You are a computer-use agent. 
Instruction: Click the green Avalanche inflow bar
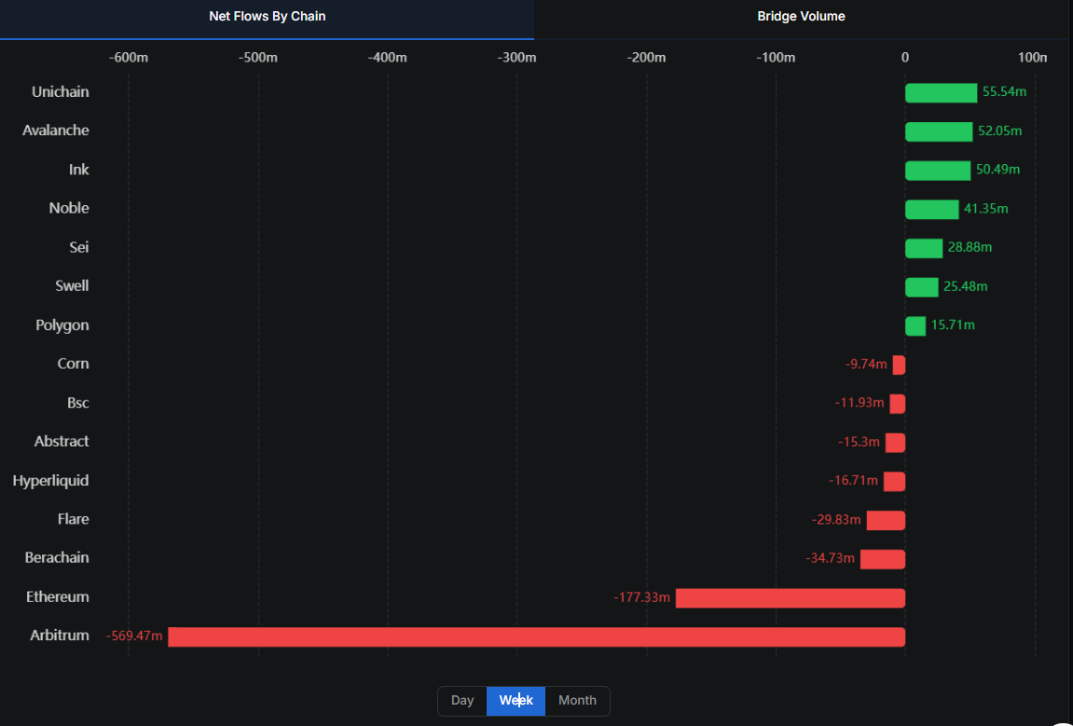click(939, 131)
